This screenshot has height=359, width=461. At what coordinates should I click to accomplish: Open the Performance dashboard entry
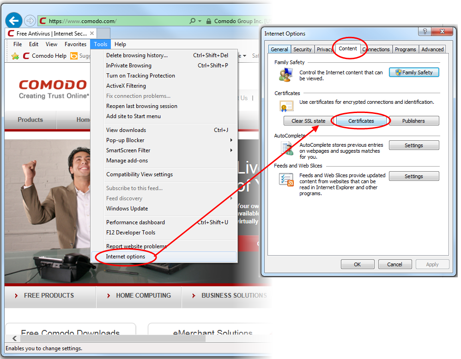164,222
